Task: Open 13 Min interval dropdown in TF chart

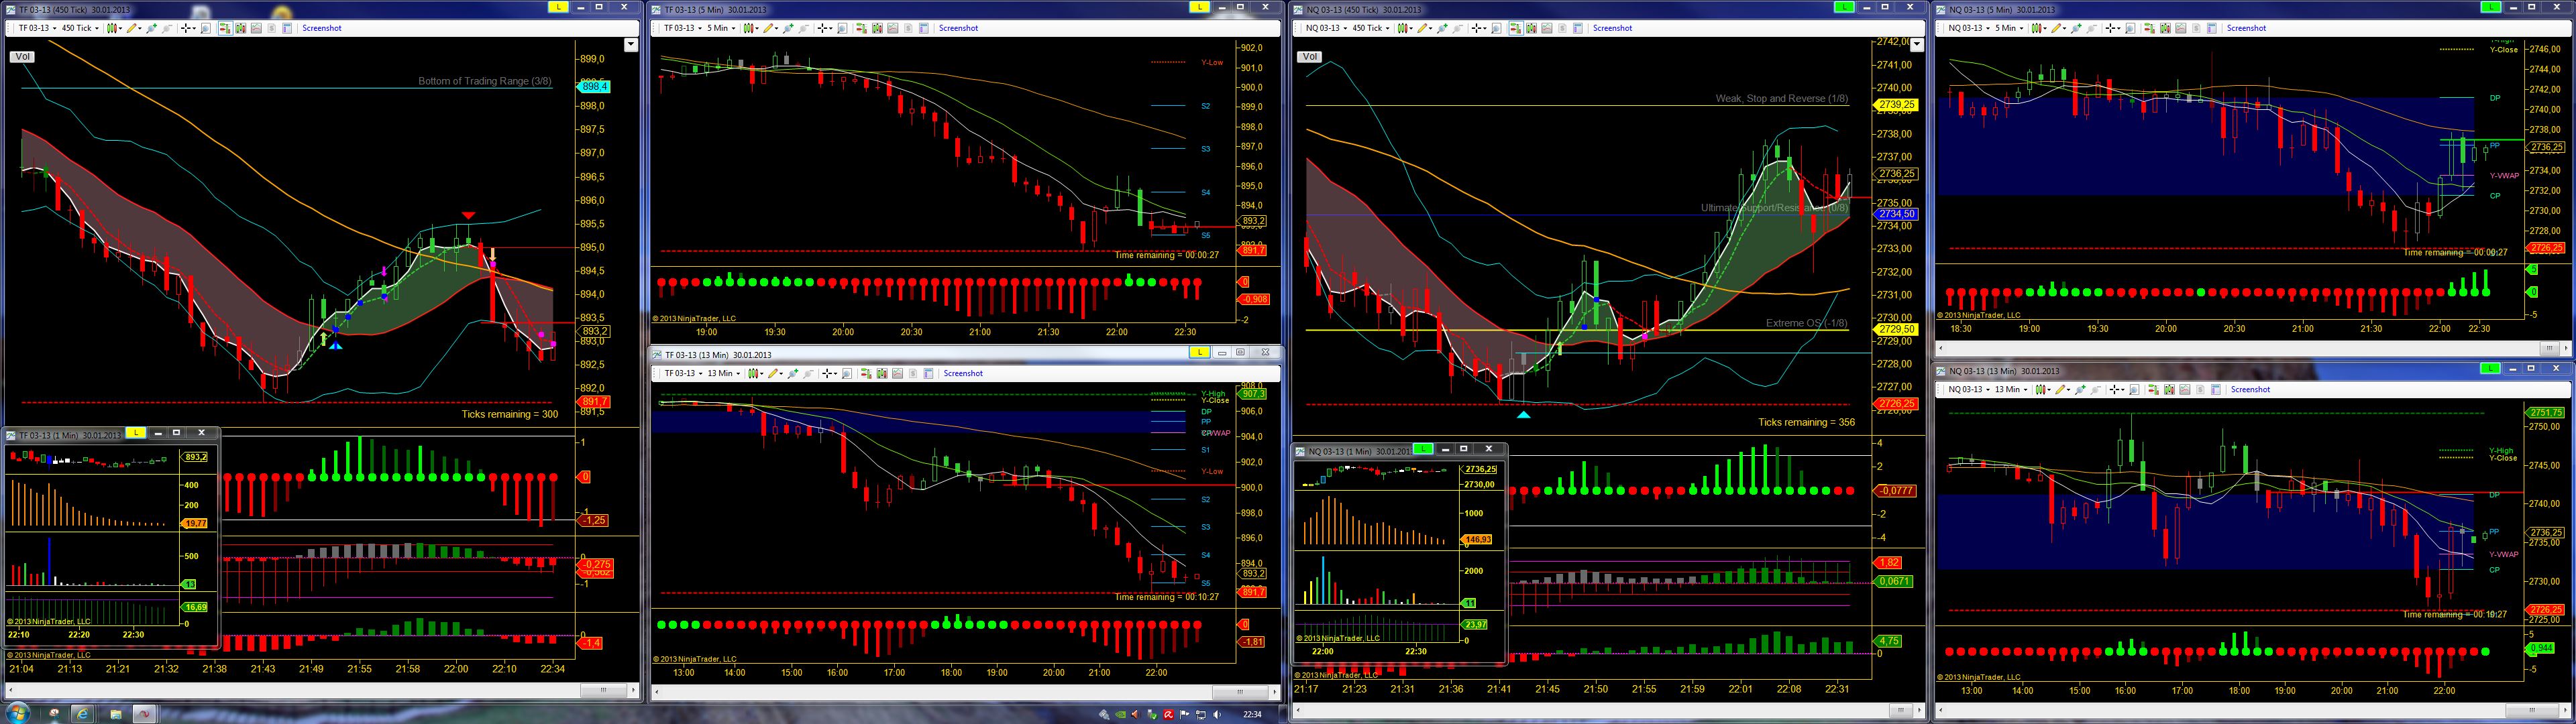Action: (725, 373)
